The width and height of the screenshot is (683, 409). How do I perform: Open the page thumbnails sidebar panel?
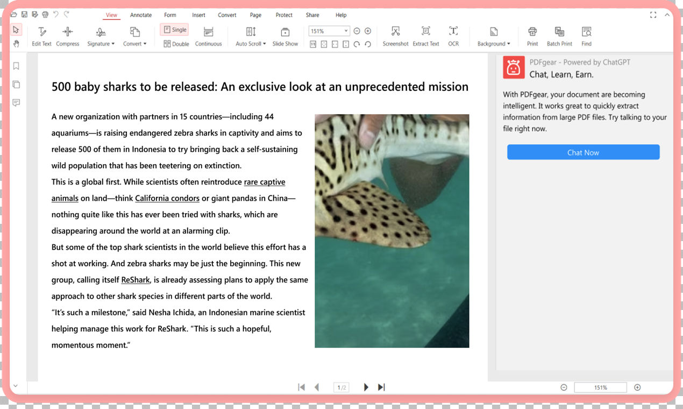click(16, 84)
